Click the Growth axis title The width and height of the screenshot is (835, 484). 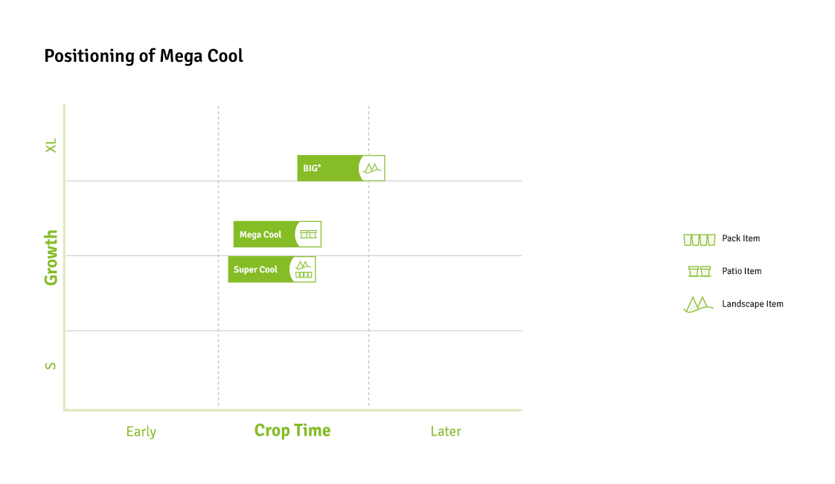click(51, 258)
